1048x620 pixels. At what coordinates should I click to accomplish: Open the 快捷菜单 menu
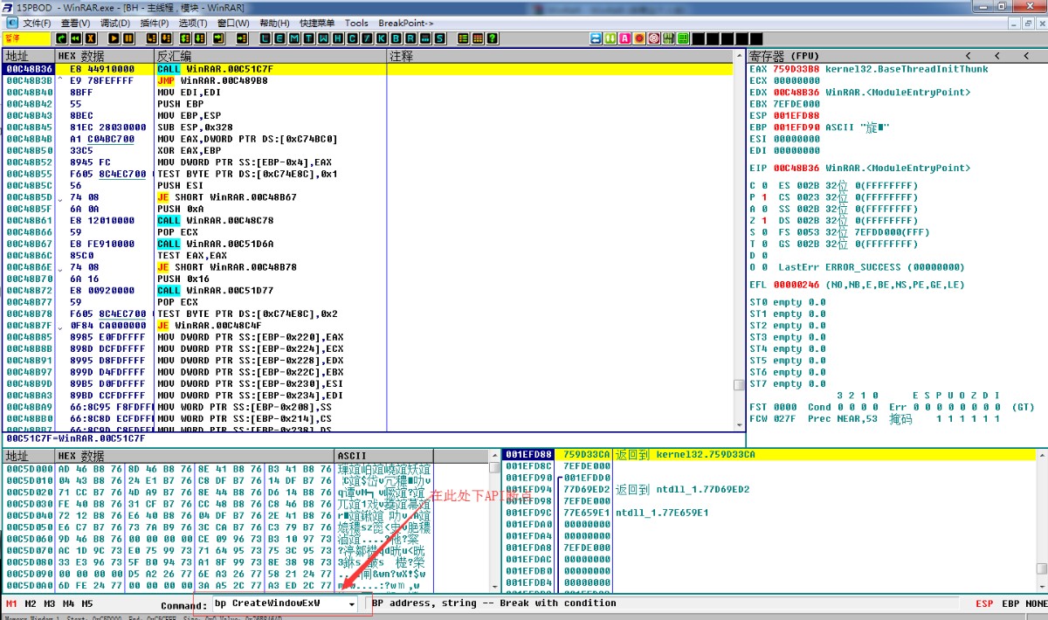318,23
